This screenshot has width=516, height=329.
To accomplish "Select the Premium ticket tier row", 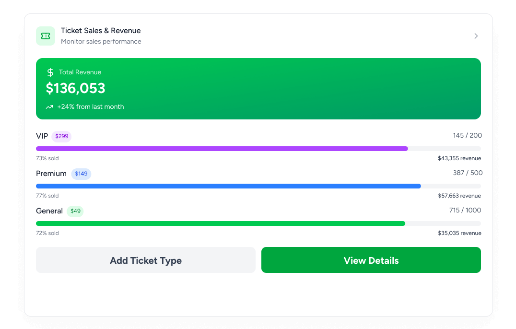I will 258,183.
